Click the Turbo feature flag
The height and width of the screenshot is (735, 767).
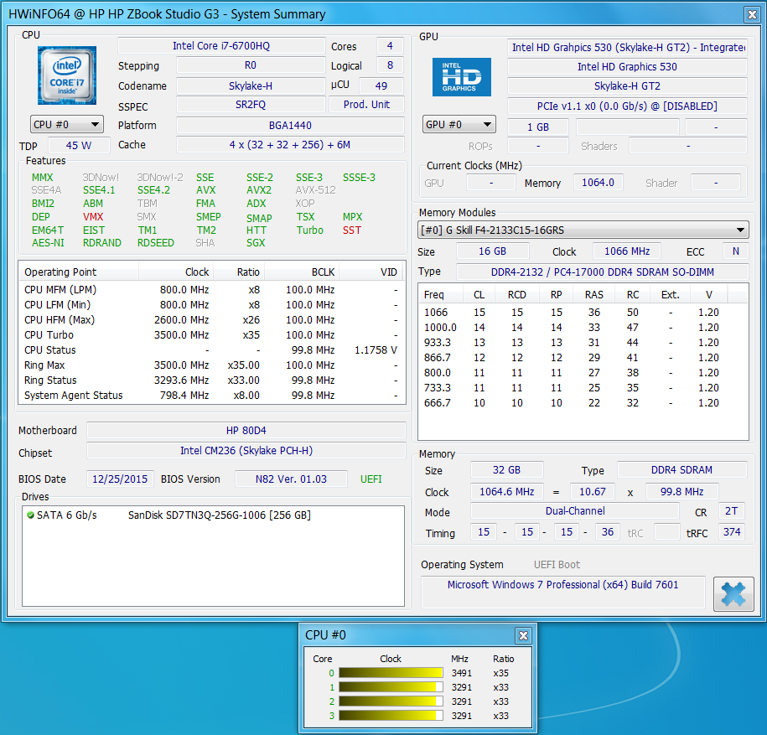click(x=309, y=230)
